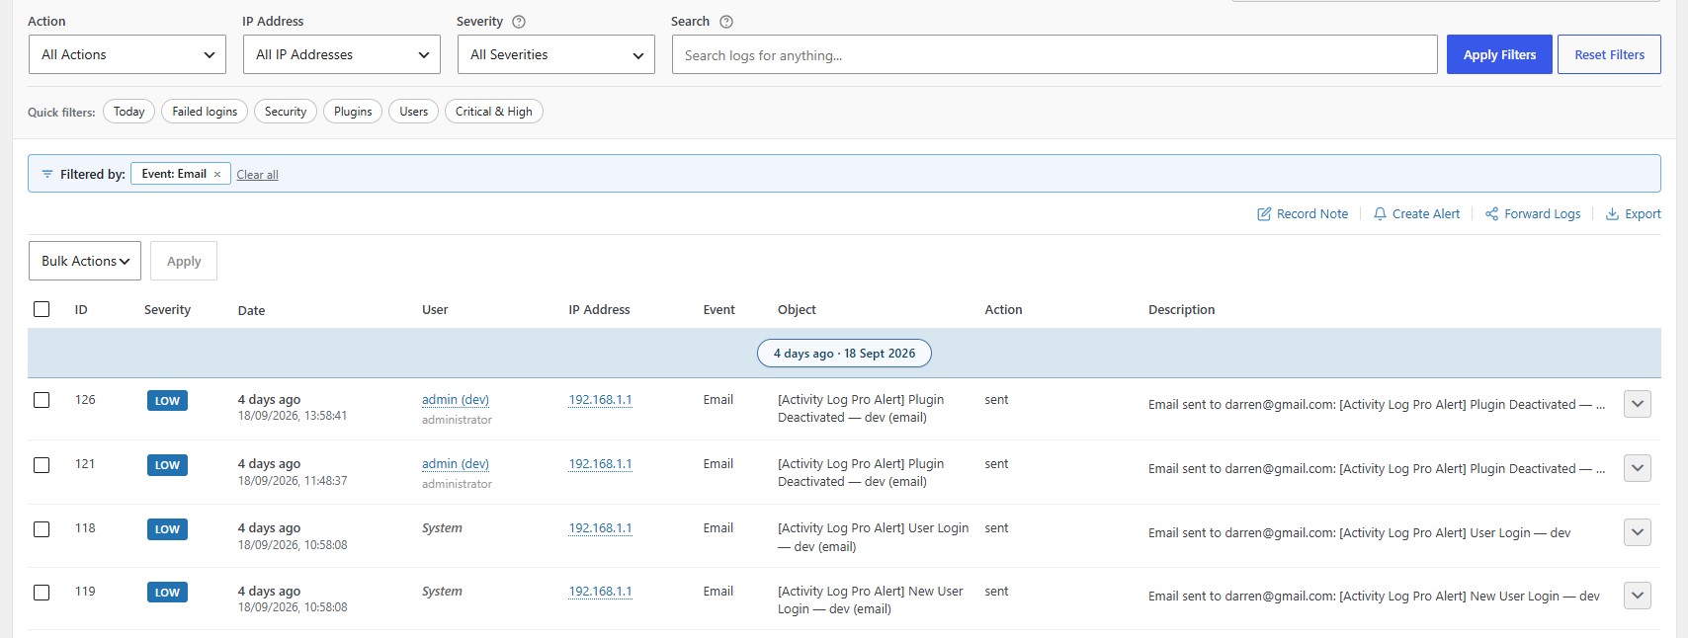Open the admin (dev) user link in row 126
This screenshot has width=1688, height=638.
[x=456, y=400]
